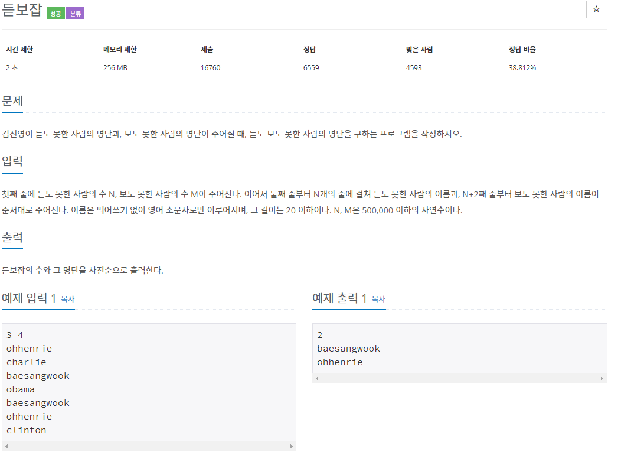The width and height of the screenshot is (631, 452).
Task: Click the 맞은 사람 column header
Action: (x=419, y=49)
